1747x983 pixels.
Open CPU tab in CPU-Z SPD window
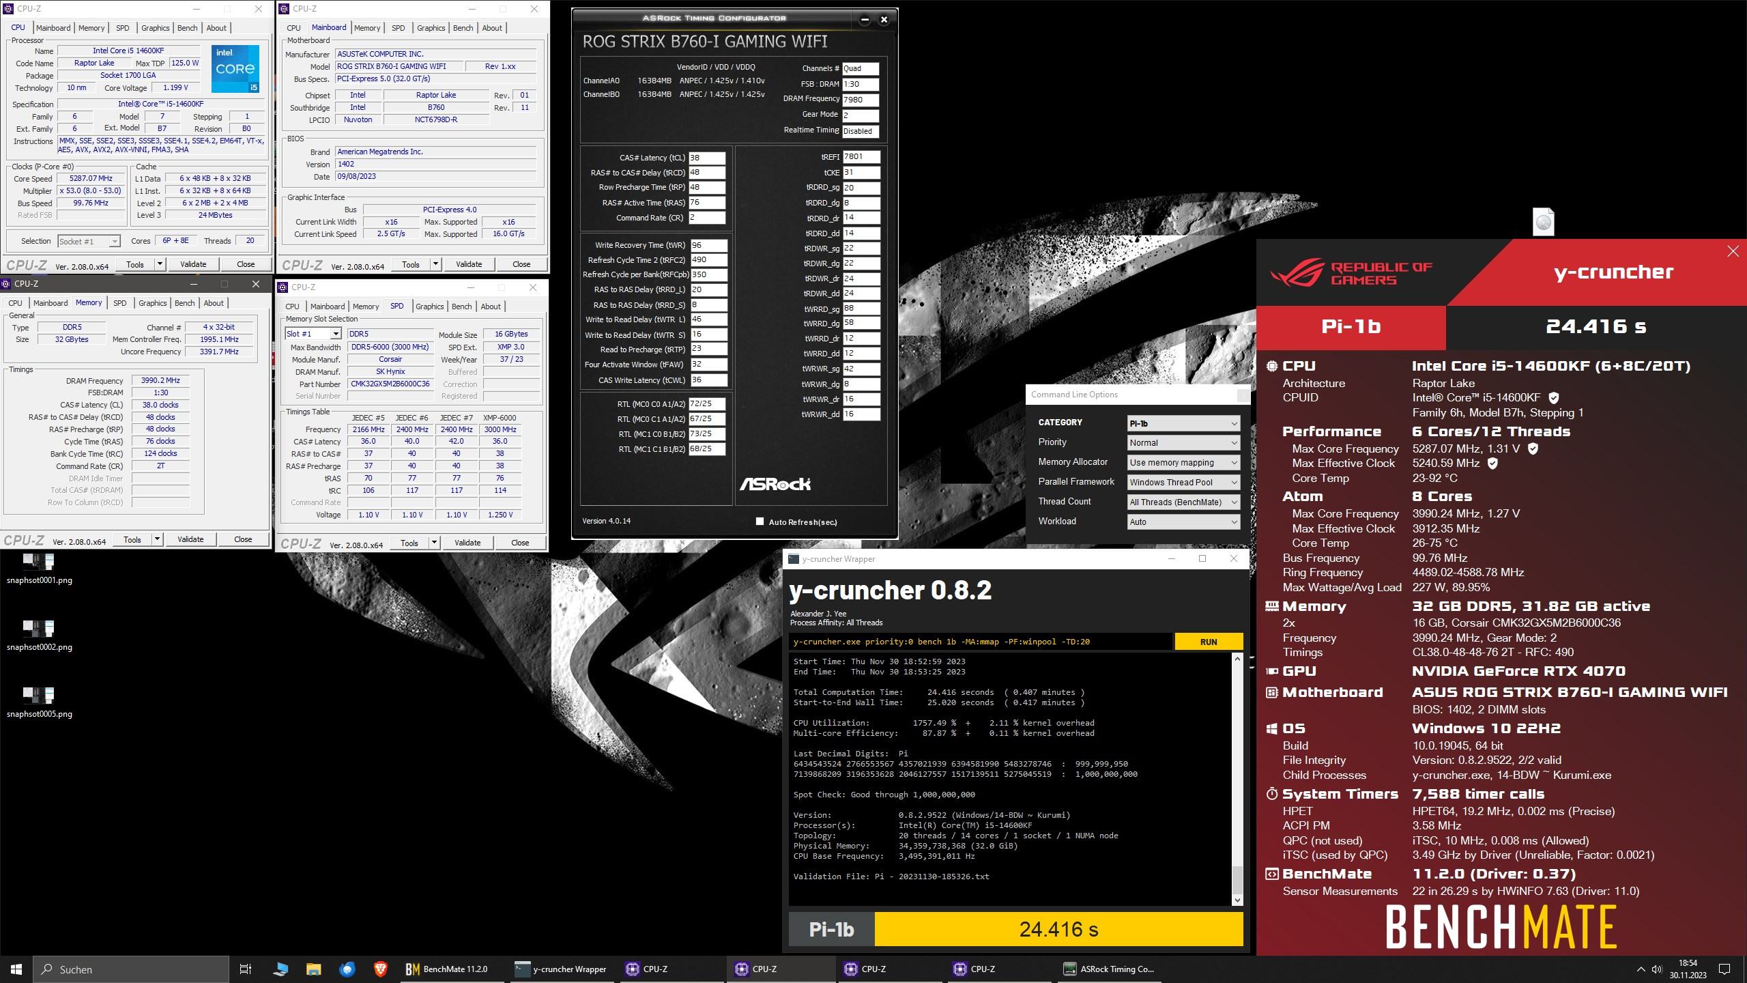(x=292, y=307)
